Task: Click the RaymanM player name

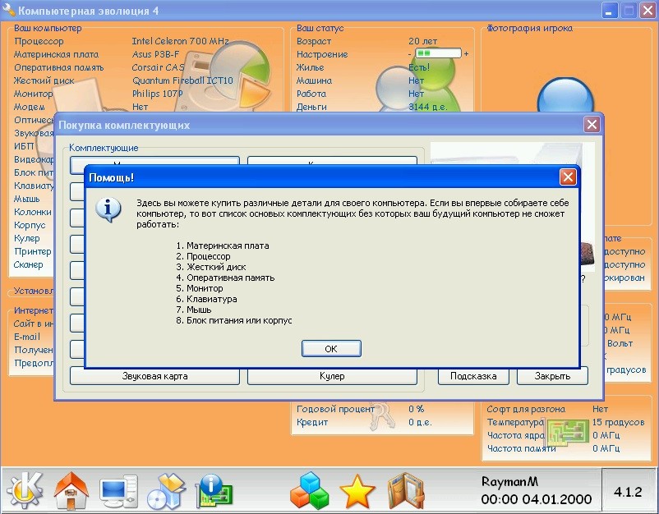Action: point(509,482)
